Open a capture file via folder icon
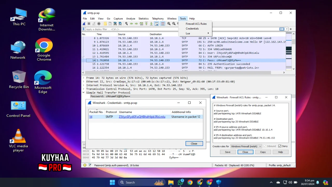This screenshot has height=187, width=332. (x=105, y=24)
